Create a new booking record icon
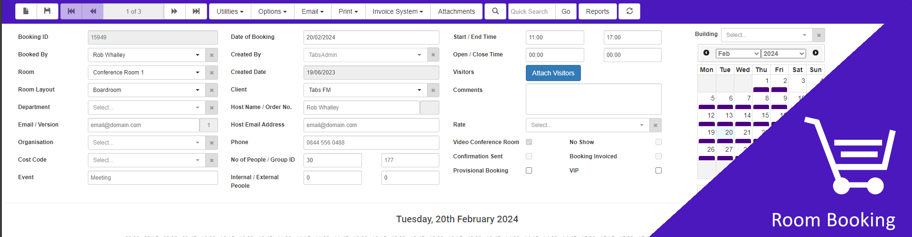The width and height of the screenshot is (912, 237). click(26, 11)
